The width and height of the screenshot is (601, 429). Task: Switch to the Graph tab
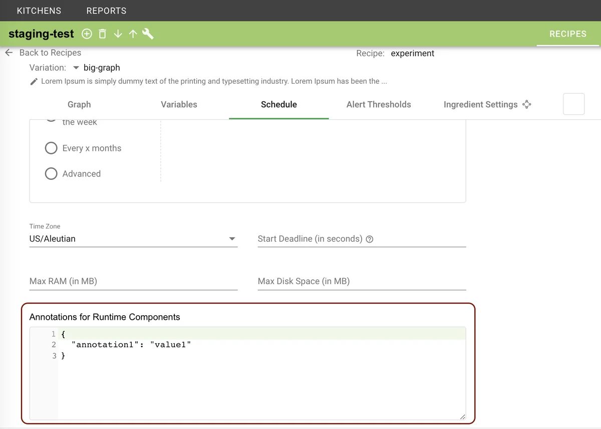pos(79,105)
